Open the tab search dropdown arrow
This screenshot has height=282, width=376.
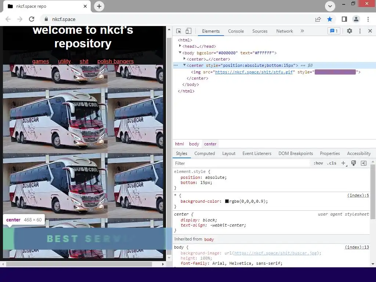[330, 6]
